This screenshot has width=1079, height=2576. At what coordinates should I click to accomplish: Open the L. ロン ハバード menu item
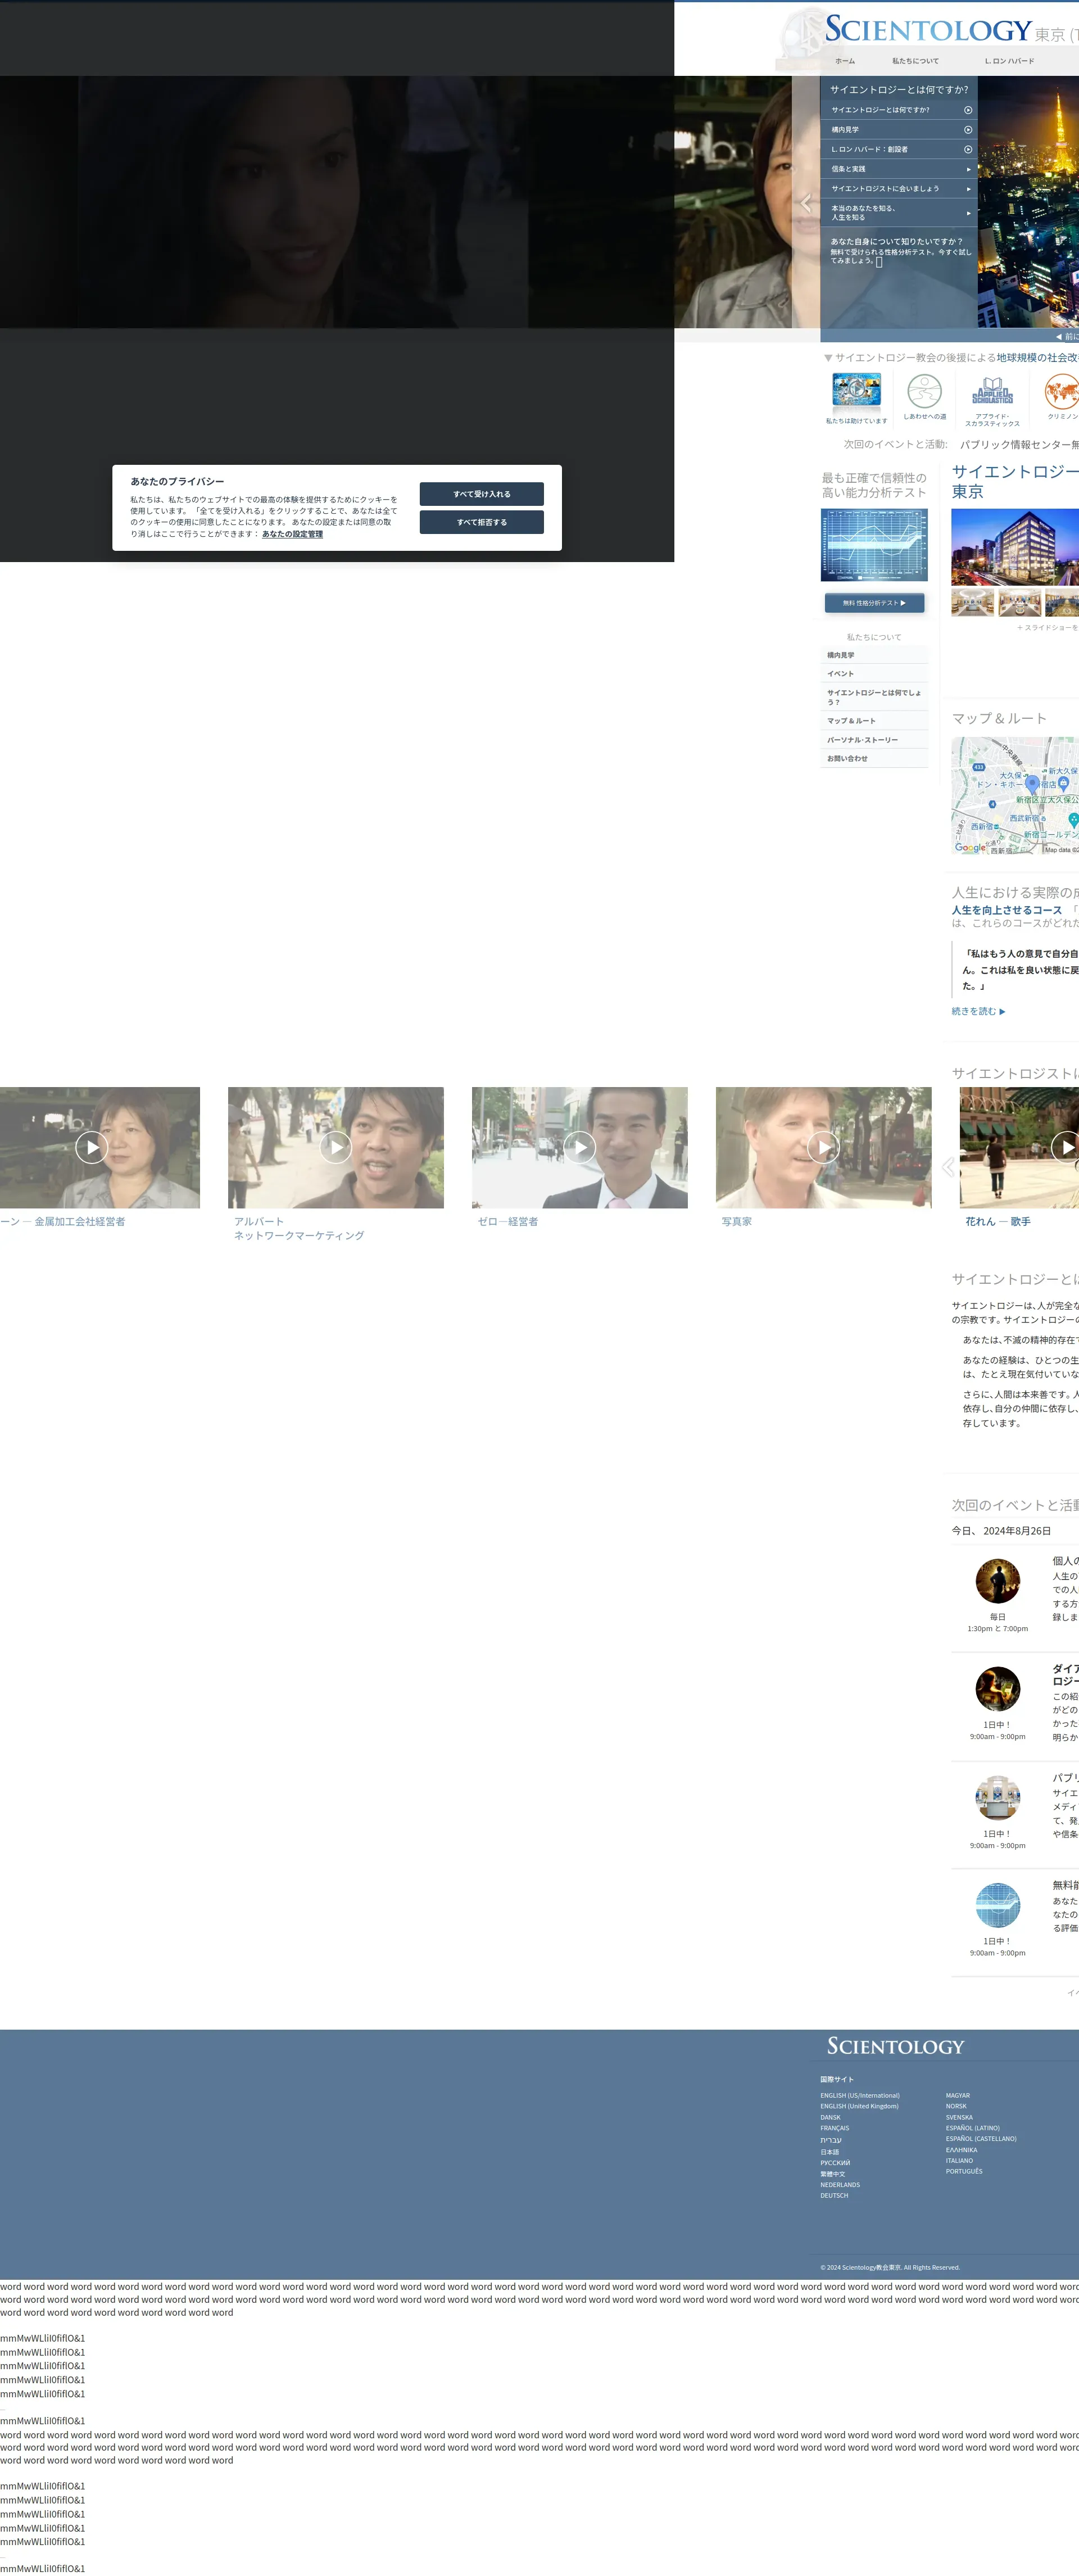[x=1009, y=61]
